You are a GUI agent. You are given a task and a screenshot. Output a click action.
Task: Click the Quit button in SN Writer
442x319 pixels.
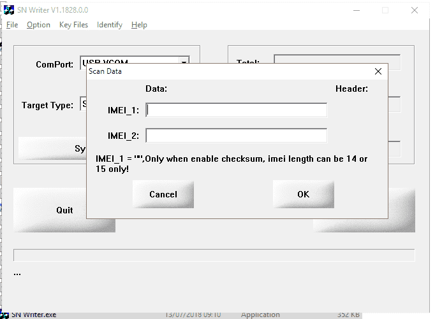[64, 210]
